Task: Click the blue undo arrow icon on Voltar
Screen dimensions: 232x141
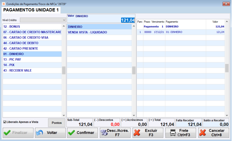Action: [39, 133]
